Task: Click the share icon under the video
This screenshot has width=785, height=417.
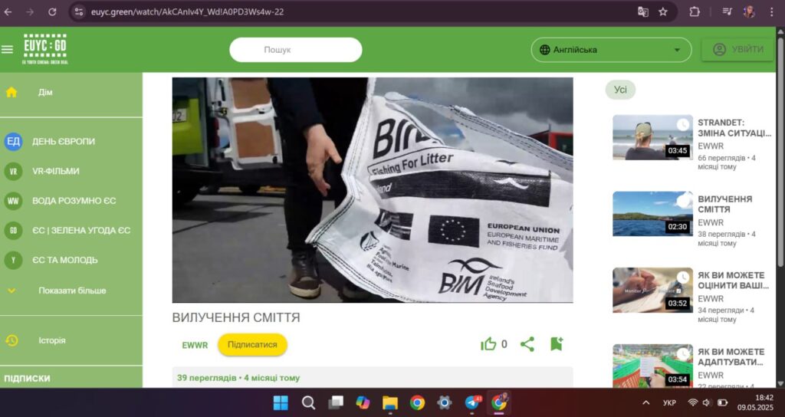Action: point(527,344)
